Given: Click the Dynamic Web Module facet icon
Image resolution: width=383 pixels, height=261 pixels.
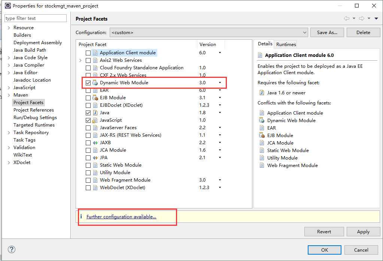Looking at the screenshot, I should [x=95, y=83].
